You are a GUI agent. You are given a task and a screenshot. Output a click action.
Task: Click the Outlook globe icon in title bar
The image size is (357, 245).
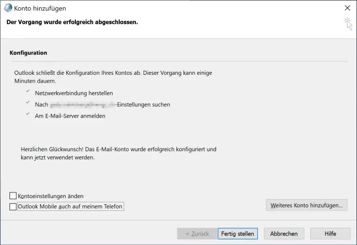(x=8, y=8)
